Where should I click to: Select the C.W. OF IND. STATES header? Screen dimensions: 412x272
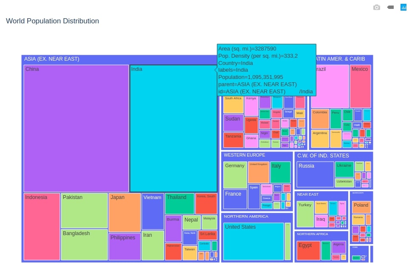322,155
